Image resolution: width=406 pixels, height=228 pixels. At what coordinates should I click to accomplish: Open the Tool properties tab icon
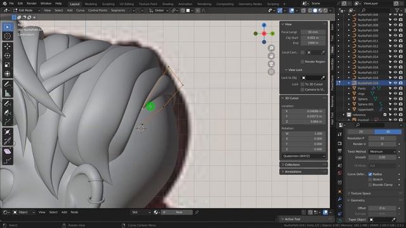340,134
